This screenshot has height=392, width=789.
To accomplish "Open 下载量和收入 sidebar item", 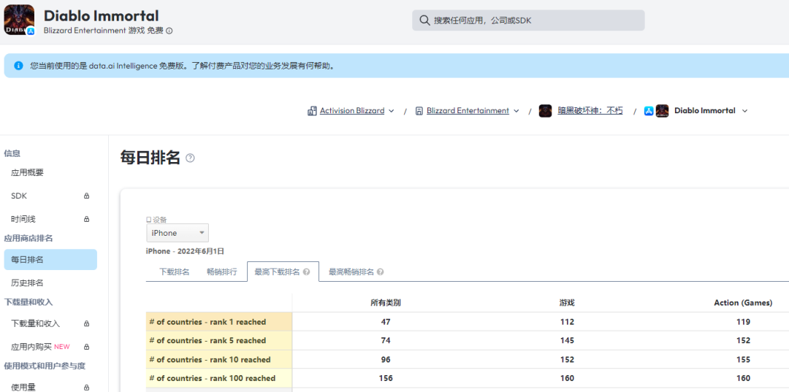I will coord(35,323).
